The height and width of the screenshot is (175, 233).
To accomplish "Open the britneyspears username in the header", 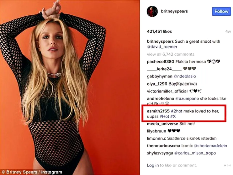I will coord(174,11).
